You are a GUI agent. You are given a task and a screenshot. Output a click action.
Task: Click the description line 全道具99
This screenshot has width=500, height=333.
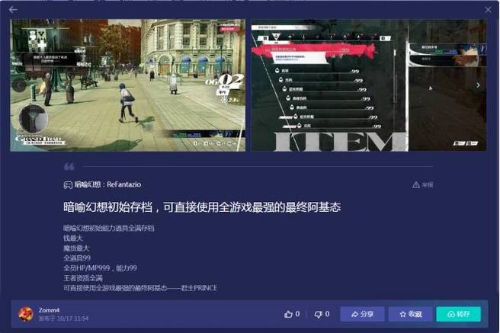(x=77, y=258)
